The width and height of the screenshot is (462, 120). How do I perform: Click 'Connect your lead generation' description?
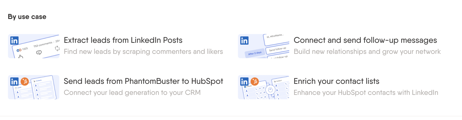click(x=132, y=93)
